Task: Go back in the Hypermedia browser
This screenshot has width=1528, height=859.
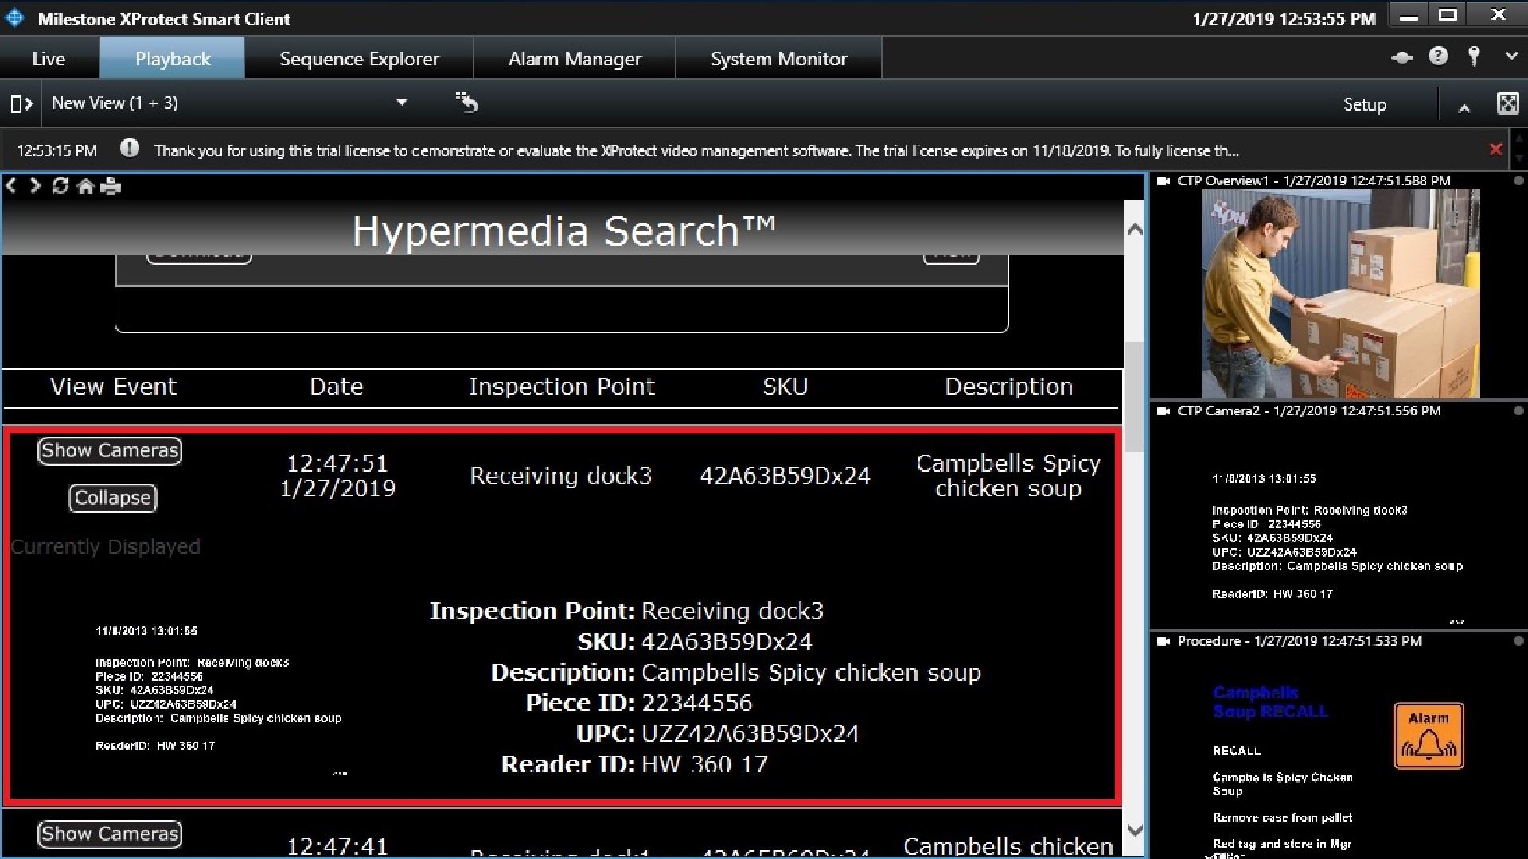Action: pos(11,186)
